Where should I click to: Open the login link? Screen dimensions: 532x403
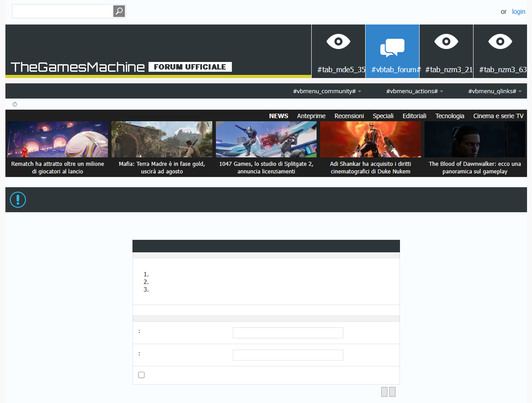(518, 12)
